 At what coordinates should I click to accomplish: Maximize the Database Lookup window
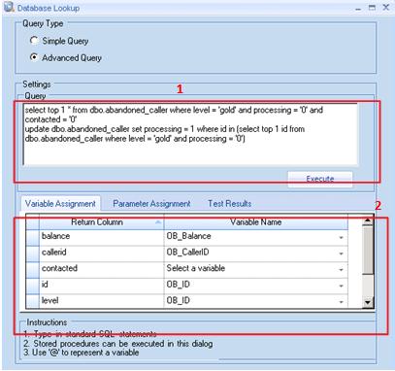coord(372,8)
